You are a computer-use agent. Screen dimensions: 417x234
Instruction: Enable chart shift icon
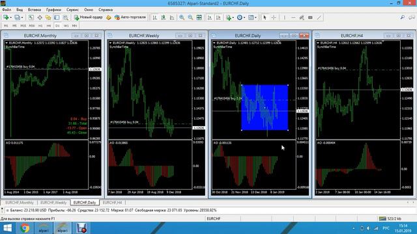(218, 18)
